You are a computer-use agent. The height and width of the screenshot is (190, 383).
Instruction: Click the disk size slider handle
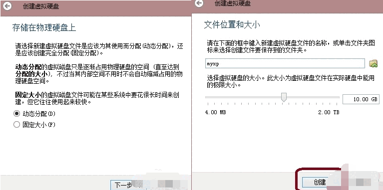click(284, 97)
